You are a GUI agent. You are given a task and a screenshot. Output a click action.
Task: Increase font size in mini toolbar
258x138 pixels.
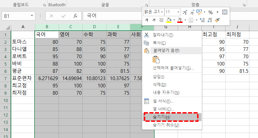(x=185, y=12)
